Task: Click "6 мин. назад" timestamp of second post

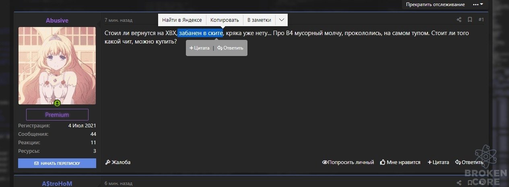Action: [x=118, y=183]
